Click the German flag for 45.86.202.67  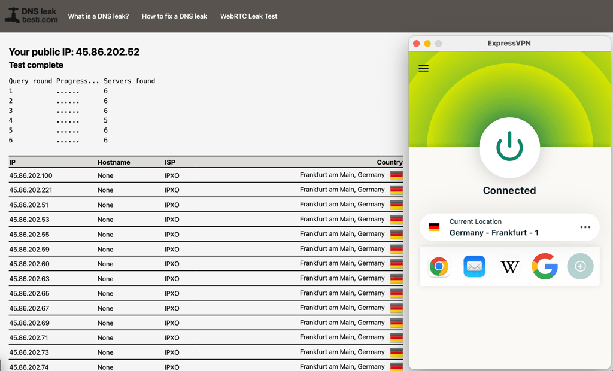coord(396,308)
